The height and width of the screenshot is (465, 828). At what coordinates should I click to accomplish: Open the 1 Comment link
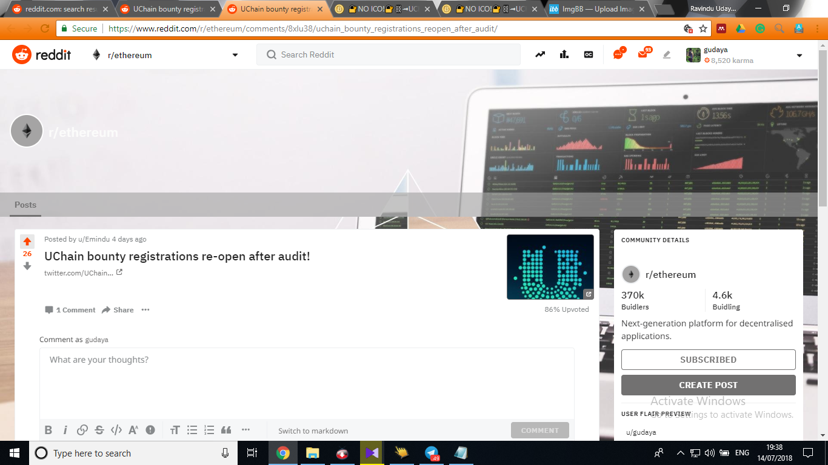coord(70,310)
